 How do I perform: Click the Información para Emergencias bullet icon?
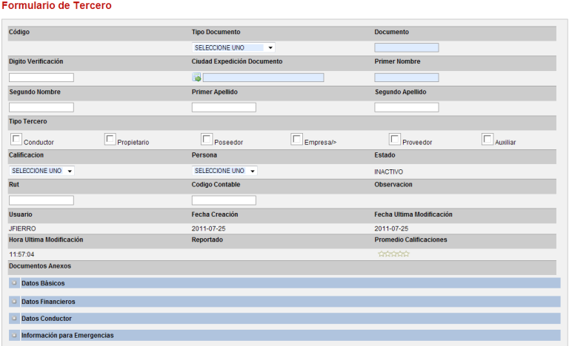[x=14, y=336]
